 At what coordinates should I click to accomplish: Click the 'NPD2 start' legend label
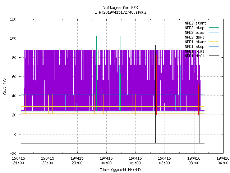tap(195, 23)
